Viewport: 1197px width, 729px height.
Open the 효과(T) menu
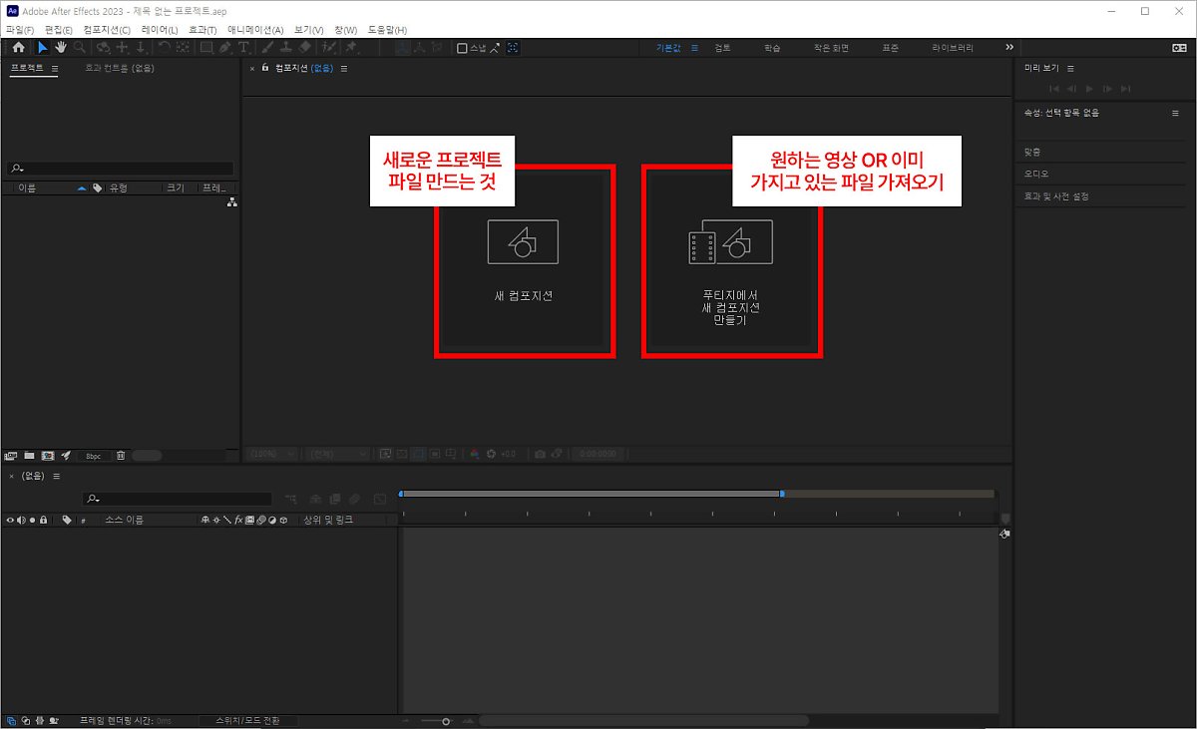point(202,30)
